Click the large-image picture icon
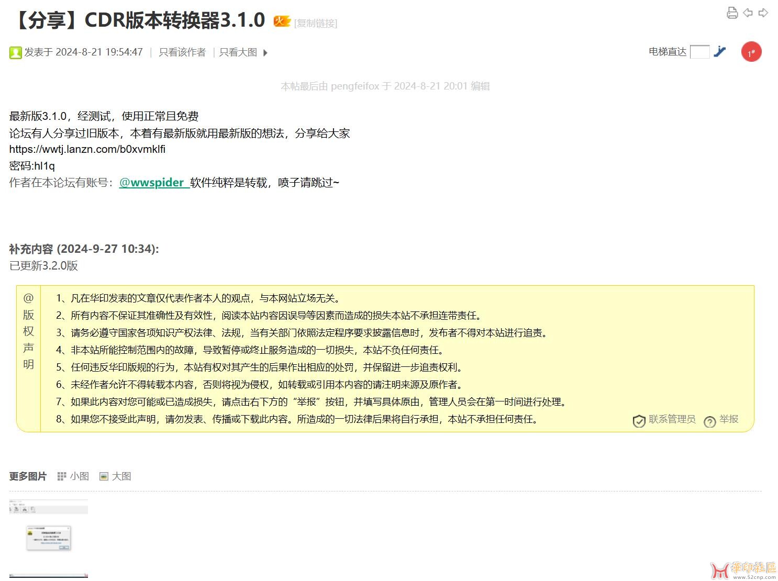 click(x=104, y=476)
